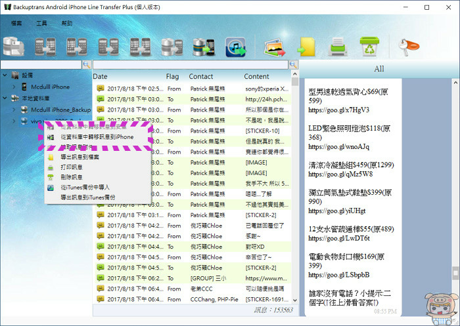Open the https://goo.gl/LSbpbB link
460x326 pixels.
338,275
